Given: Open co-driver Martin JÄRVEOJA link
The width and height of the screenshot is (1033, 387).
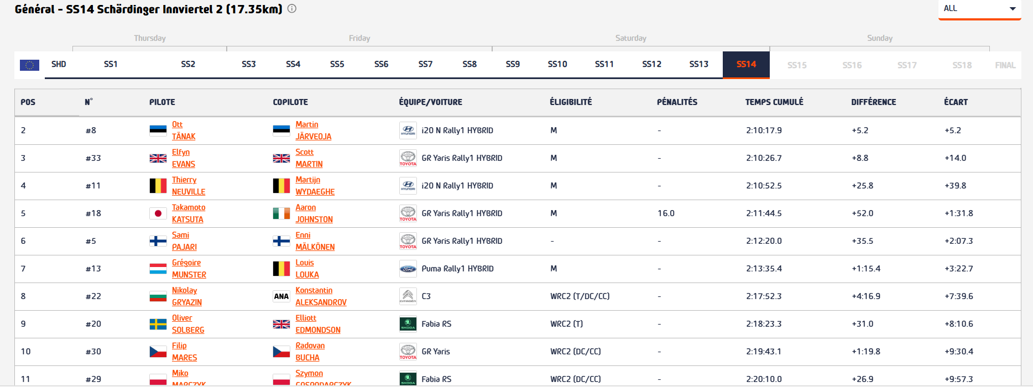Looking at the screenshot, I should (314, 130).
